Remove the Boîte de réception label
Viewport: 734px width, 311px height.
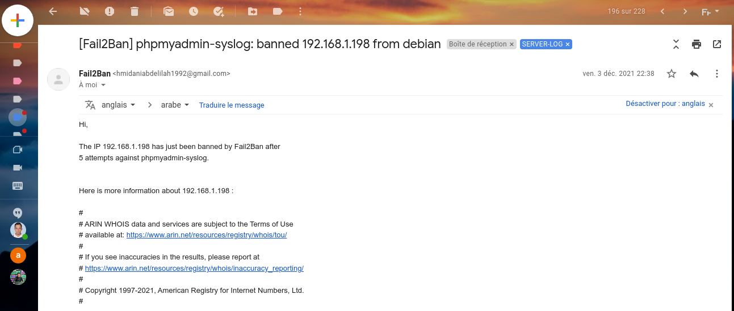pos(511,44)
